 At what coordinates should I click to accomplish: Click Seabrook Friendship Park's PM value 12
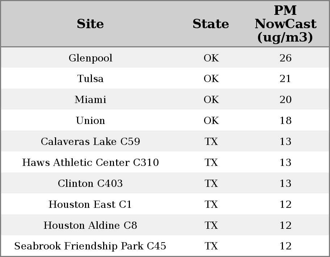(285, 246)
